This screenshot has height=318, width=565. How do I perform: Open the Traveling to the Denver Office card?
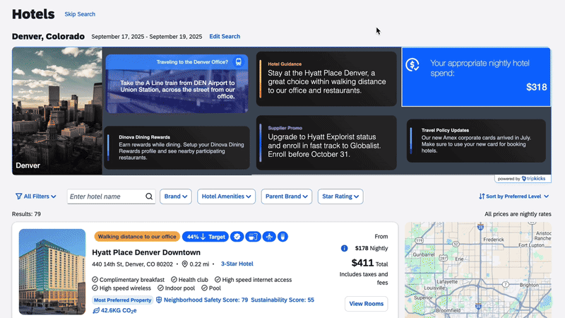[177, 83]
